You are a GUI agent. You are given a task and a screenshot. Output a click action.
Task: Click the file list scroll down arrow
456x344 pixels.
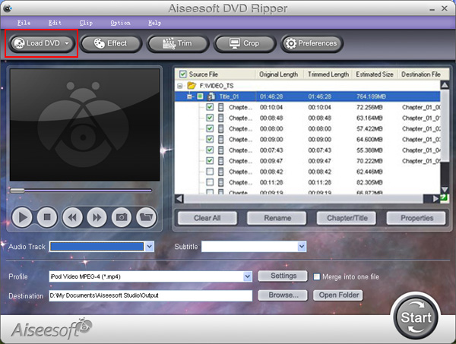coord(445,190)
